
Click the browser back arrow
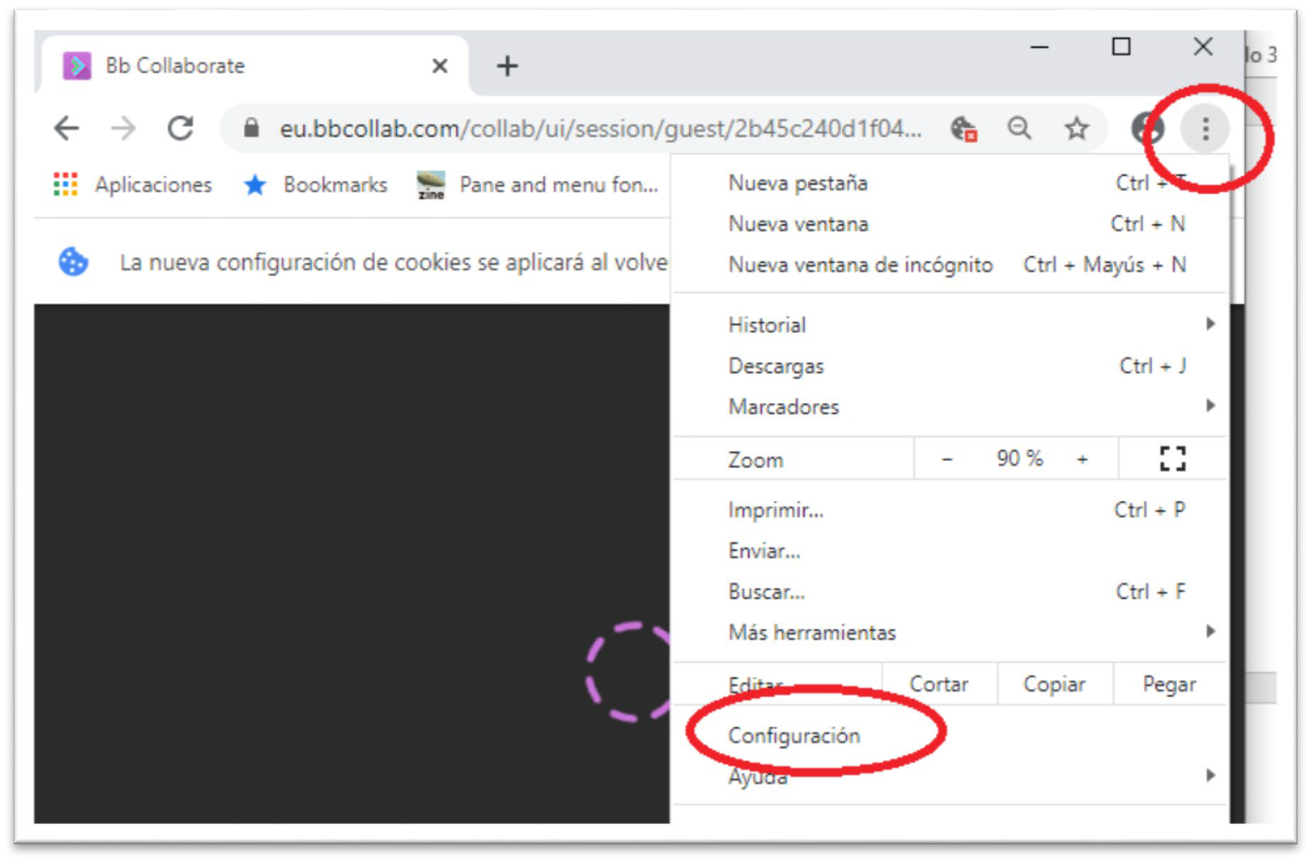tap(67, 128)
